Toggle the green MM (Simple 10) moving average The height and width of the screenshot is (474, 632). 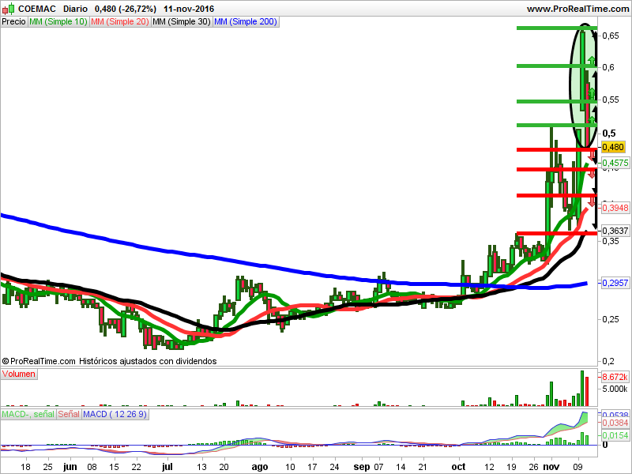58,22
